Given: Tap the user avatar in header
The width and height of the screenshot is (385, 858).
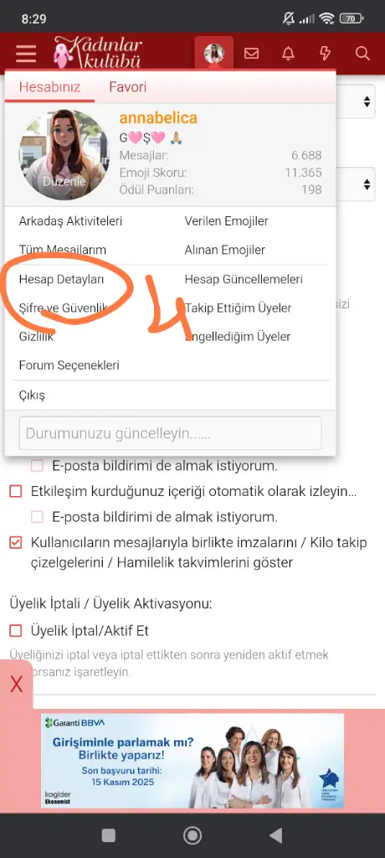Looking at the screenshot, I should coord(213,53).
